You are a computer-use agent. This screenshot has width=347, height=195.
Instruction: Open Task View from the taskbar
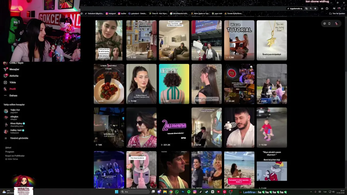153,192
